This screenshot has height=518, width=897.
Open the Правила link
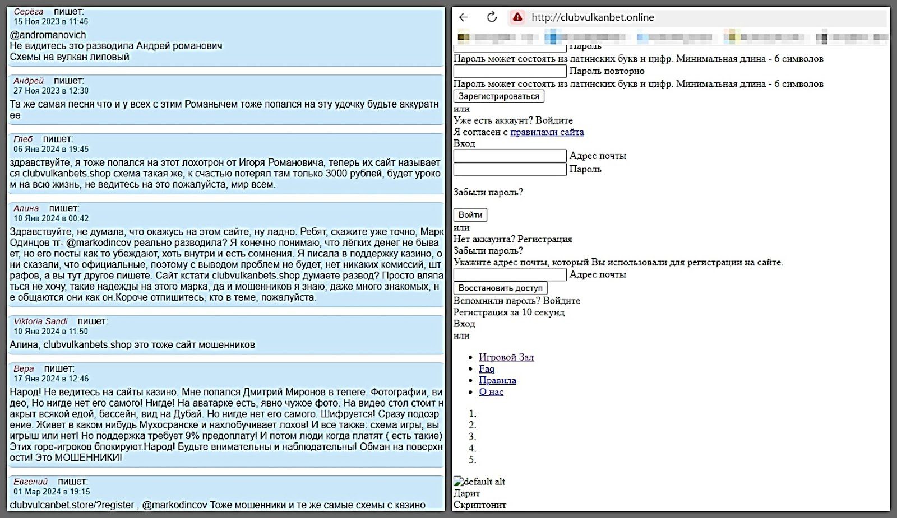pos(497,380)
